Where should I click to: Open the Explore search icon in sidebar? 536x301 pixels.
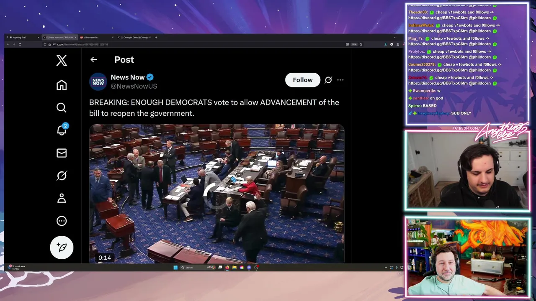point(62,108)
